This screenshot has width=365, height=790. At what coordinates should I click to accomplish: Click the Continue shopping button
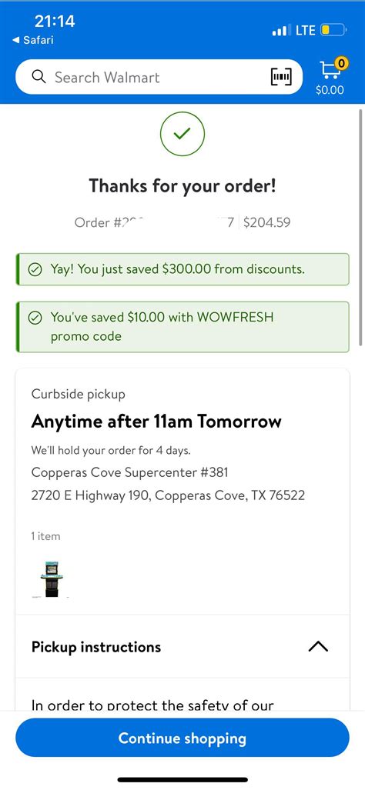(182, 738)
